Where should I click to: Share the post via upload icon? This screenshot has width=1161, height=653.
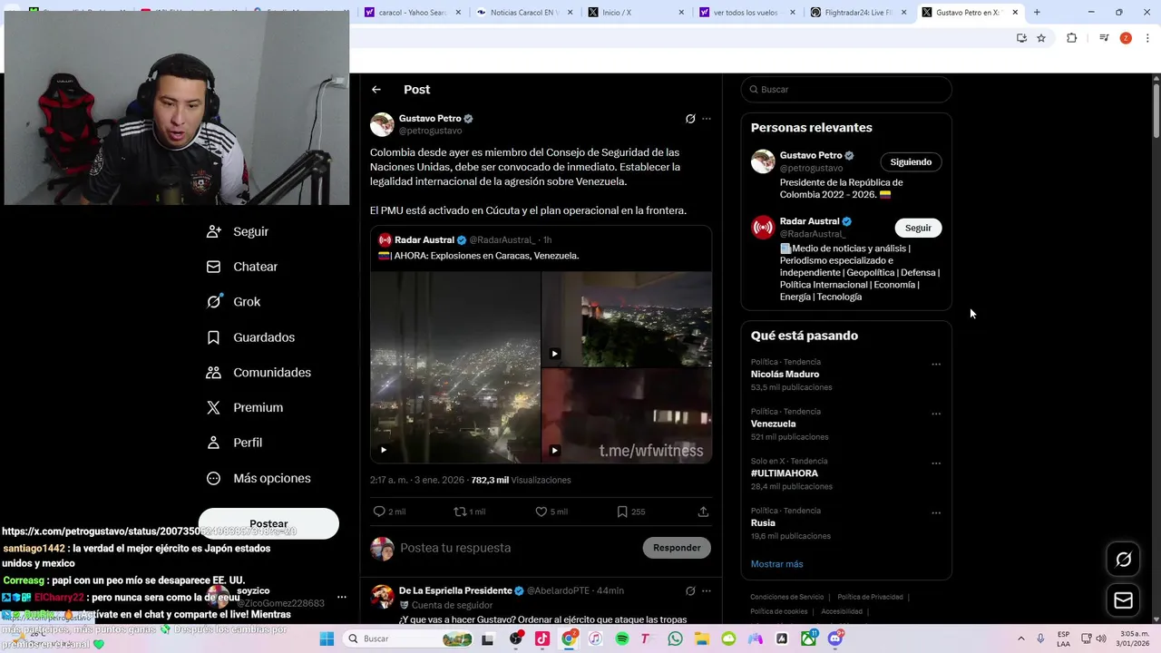(x=703, y=512)
